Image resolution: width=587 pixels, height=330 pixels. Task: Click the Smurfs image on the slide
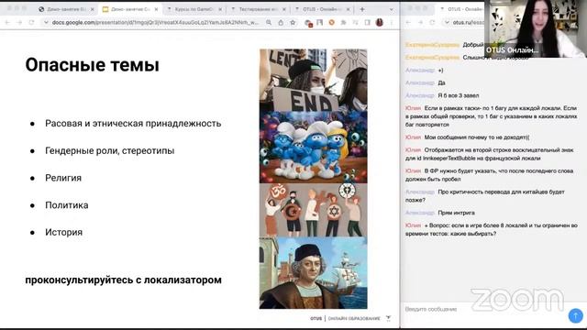314,147
